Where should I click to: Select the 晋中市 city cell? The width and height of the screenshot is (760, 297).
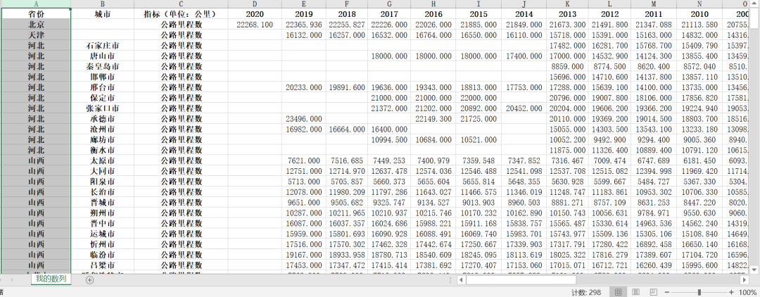point(103,223)
